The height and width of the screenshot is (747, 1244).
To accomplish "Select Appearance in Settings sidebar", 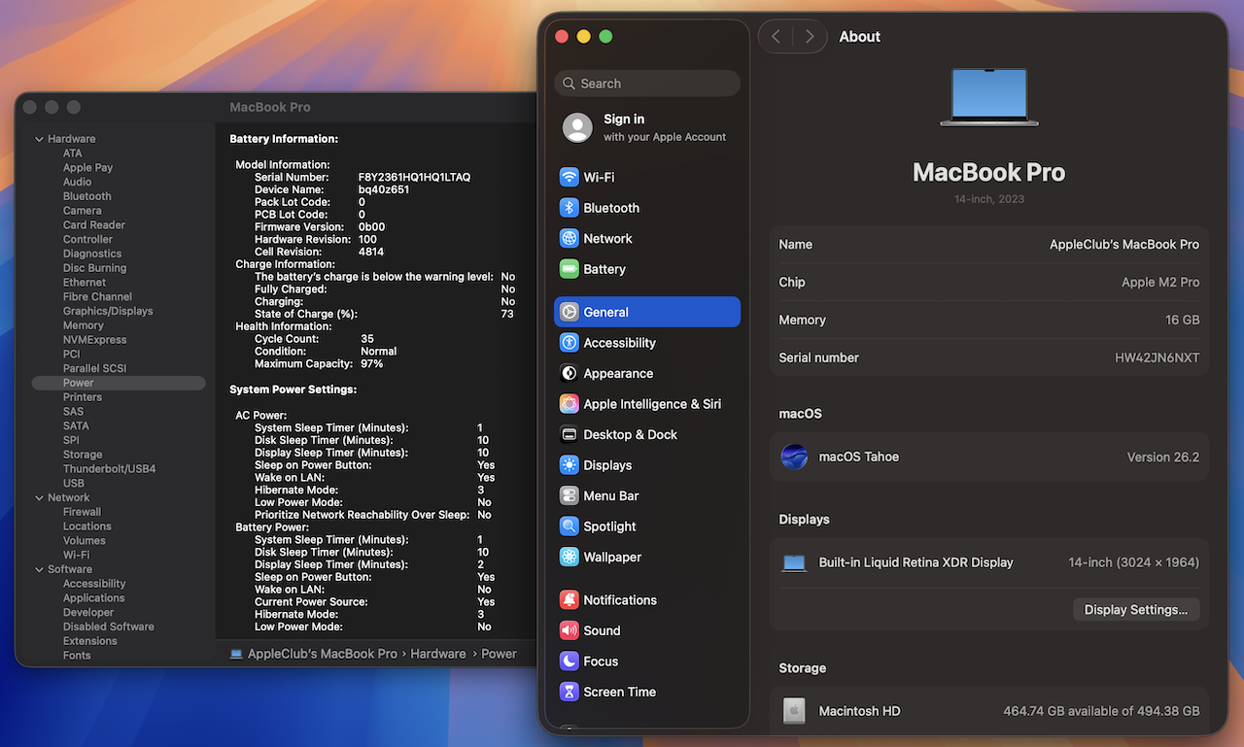I will click(617, 374).
